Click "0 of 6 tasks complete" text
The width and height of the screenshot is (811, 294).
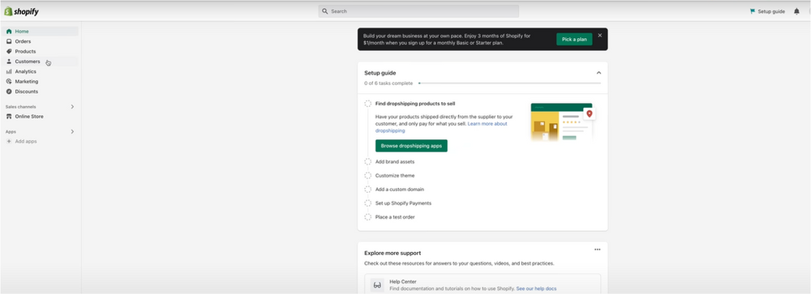388,83
